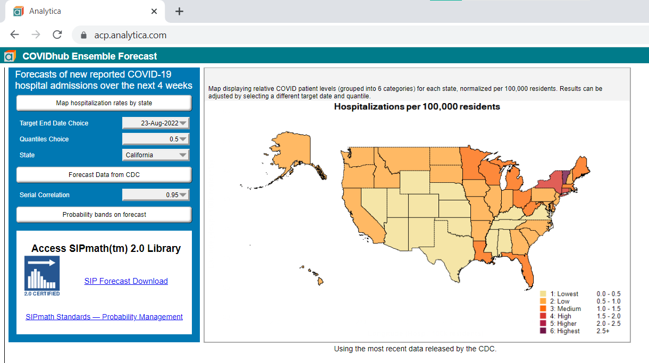Open the State dropdown showing California
The width and height of the screenshot is (649, 363).
click(x=156, y=155)
